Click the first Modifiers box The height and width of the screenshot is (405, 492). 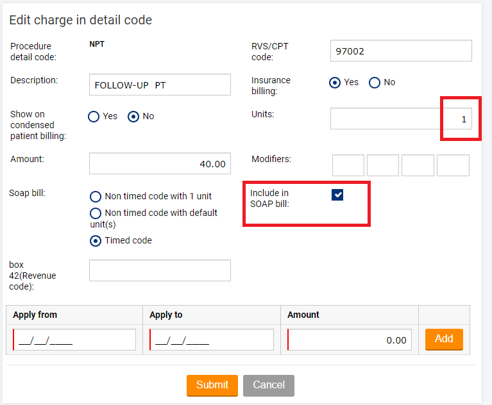click(x=348, y=165)
